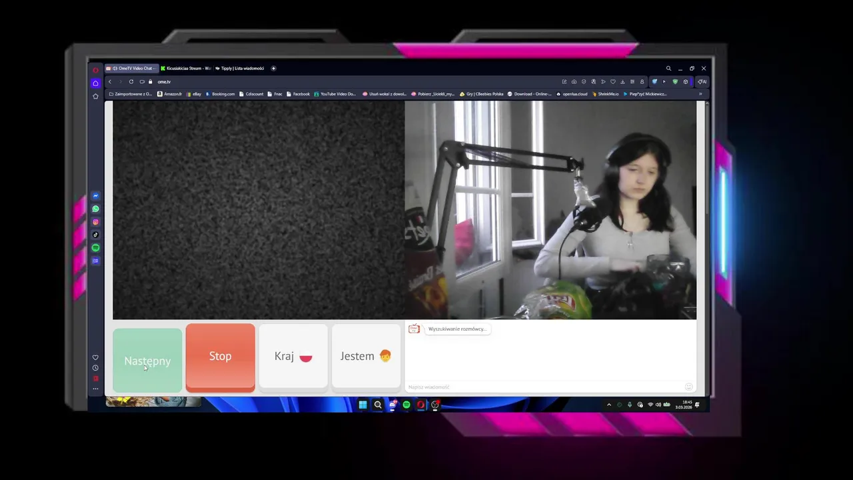853x480 pixels.
Task: Open the eBay bookmark
Action: [195, 94]
